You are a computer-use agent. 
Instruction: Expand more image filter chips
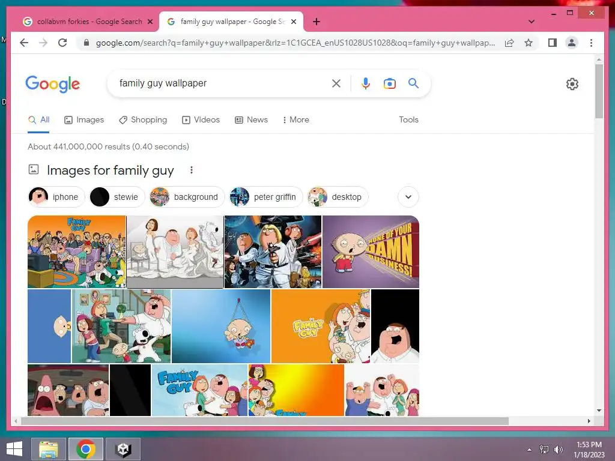point(408,197)
